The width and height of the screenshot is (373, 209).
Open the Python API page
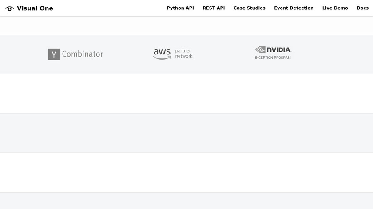(180, 8)
